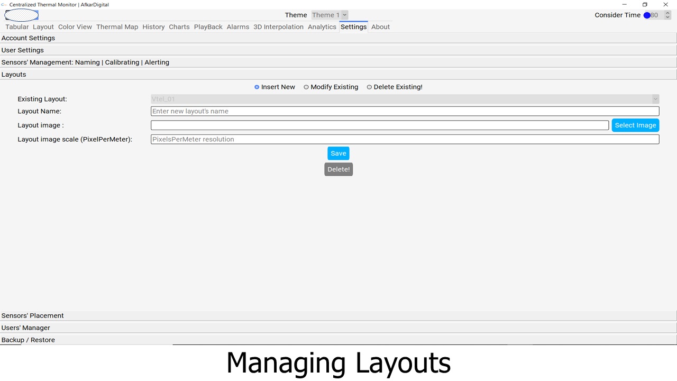Select the Delete Existing! radio button
Viewport: 677px width, 381px height.
click(x=369, y=87)
